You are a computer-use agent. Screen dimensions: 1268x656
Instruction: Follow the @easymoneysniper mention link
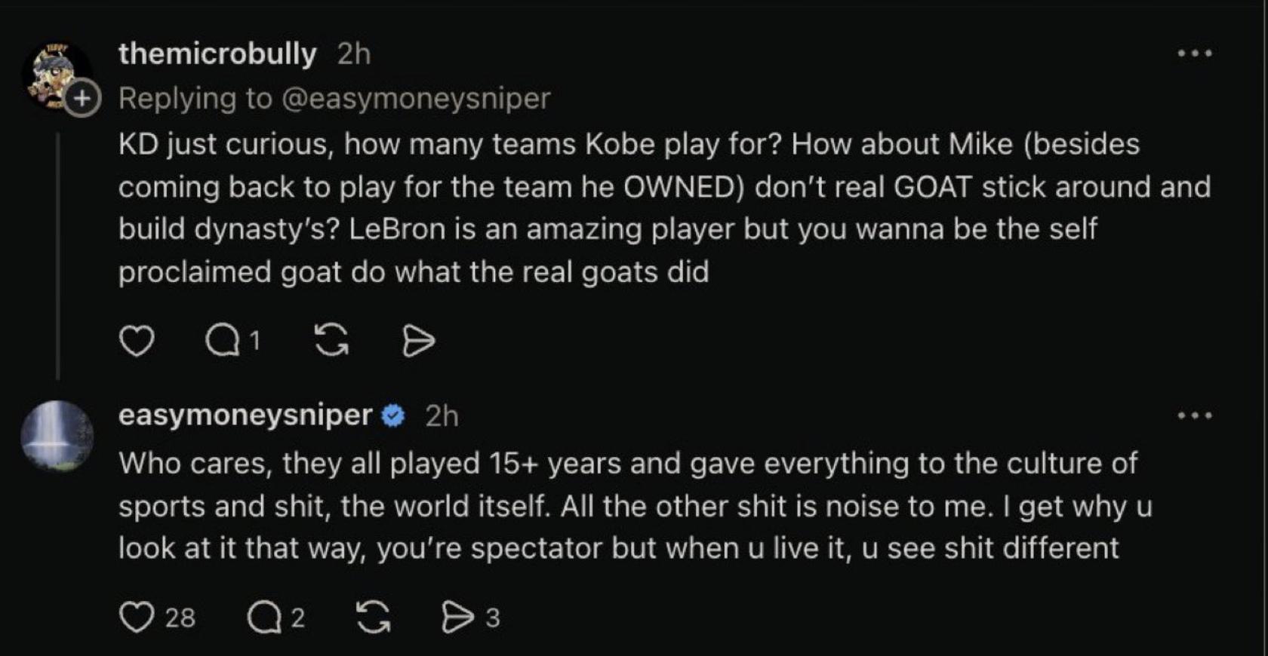416,98
